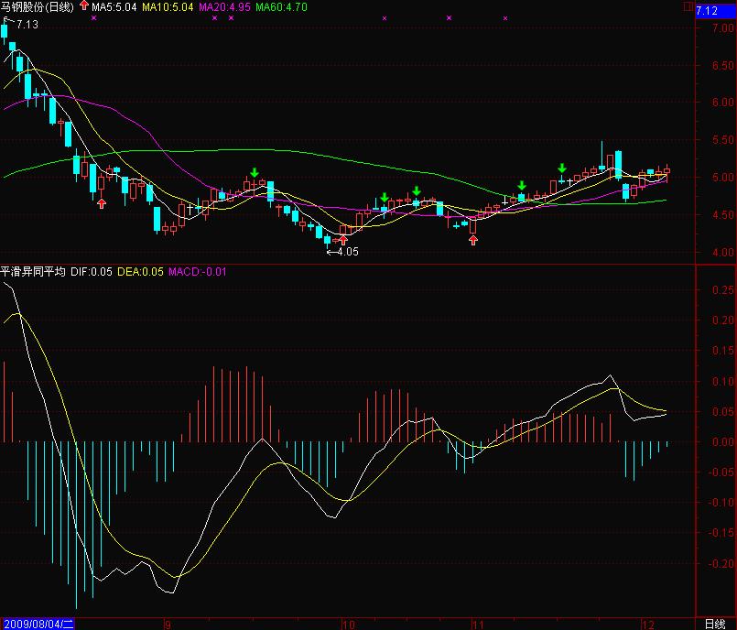
Task: Click month 10 marker on the time axis
Action: pos(348,625)
